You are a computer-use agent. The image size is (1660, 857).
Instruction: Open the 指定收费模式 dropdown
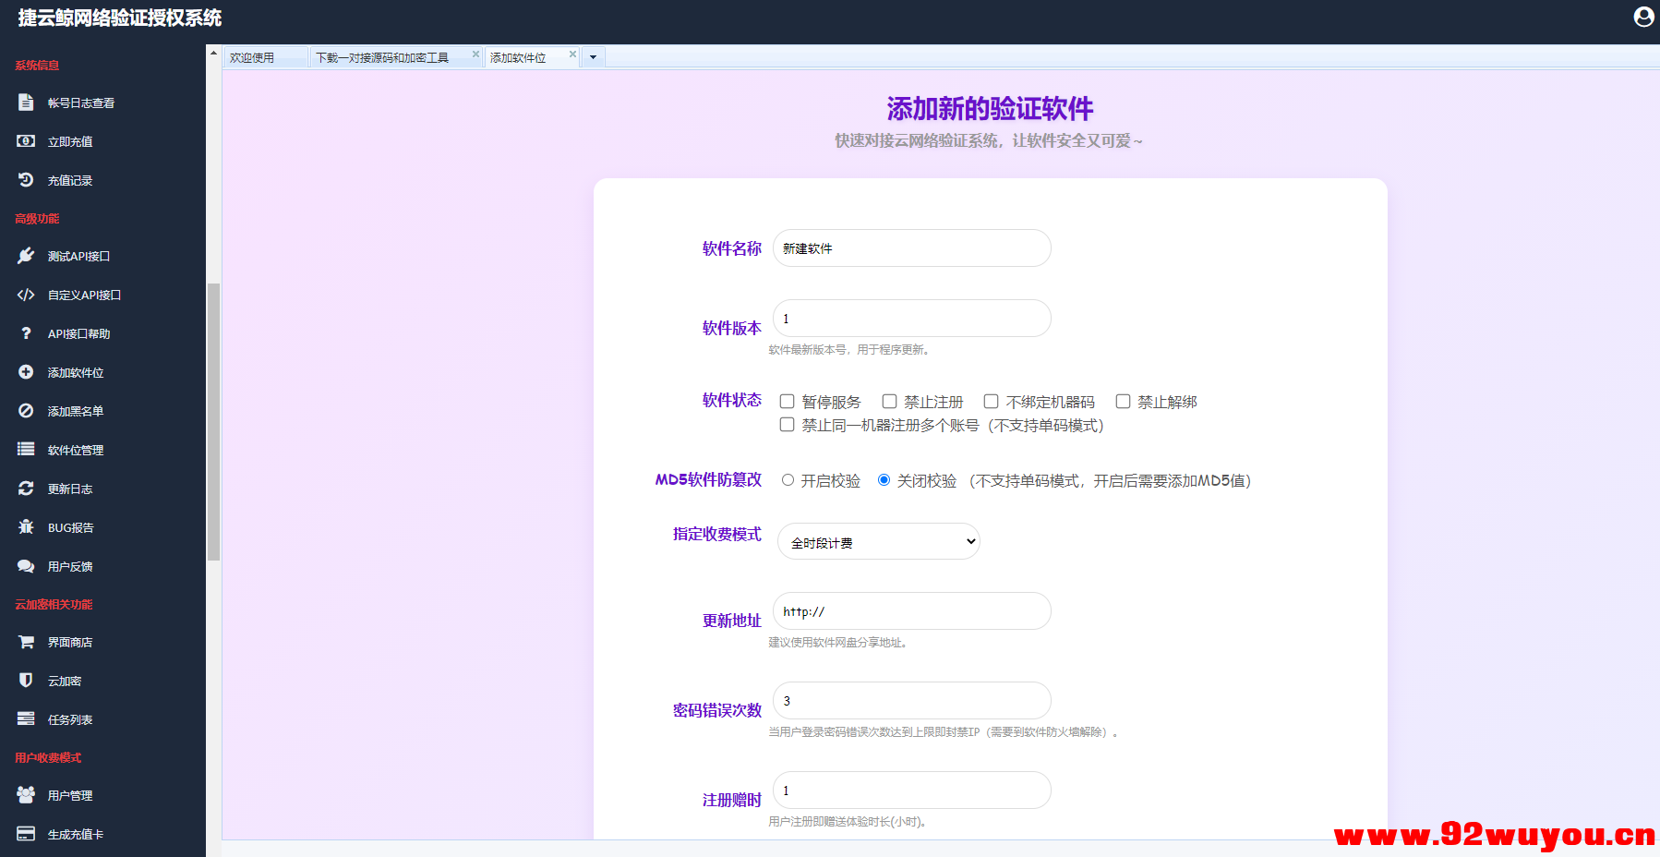(878, 541)
